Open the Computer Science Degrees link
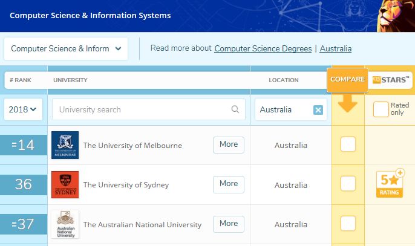Viewport: 415px width, 246px height. pos(263,49)
